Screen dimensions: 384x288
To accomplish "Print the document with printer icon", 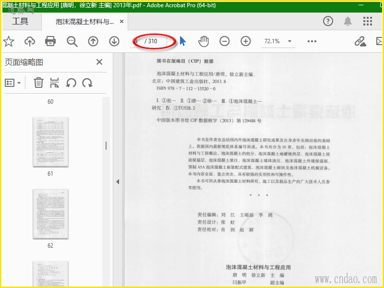I will coord(50,41).
